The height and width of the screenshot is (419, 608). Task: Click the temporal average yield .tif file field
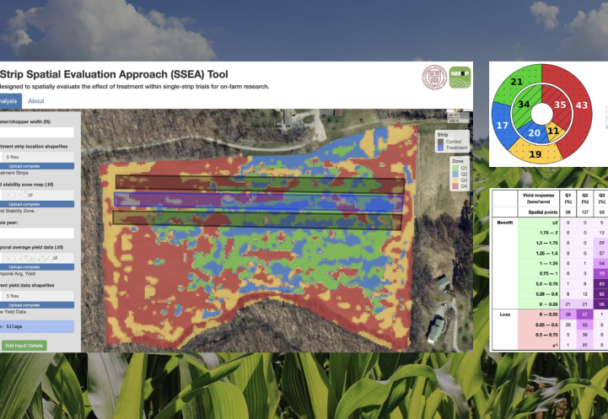[37, 258]
